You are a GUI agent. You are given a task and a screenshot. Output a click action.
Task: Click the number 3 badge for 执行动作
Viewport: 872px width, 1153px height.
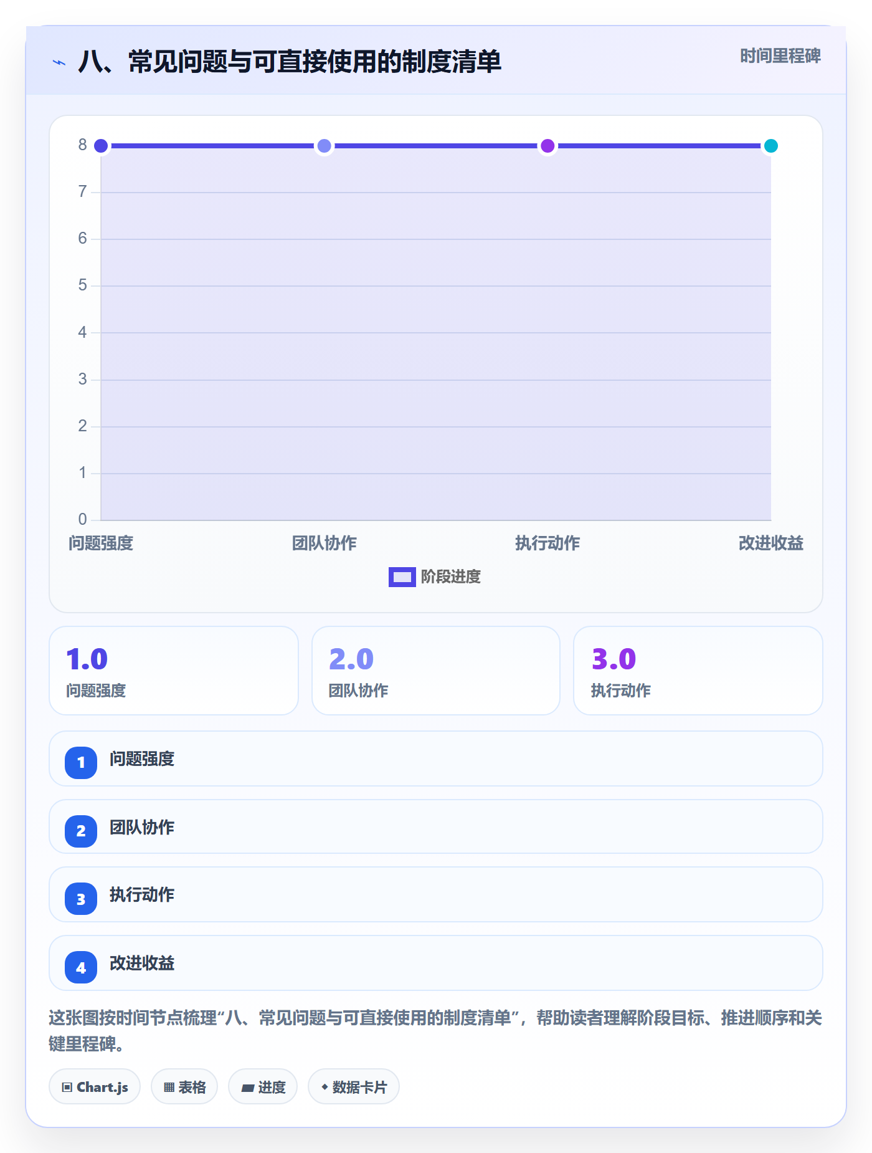[81, 899]
